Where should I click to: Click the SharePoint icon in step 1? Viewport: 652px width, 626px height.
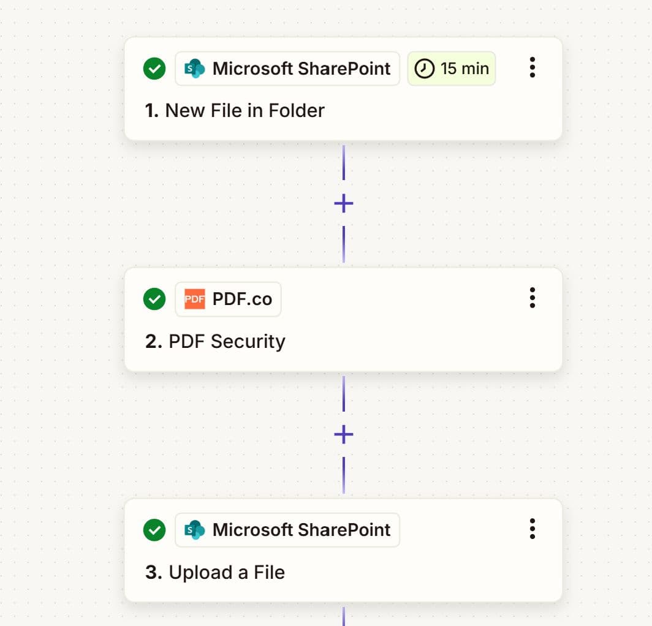coord(195,69)
